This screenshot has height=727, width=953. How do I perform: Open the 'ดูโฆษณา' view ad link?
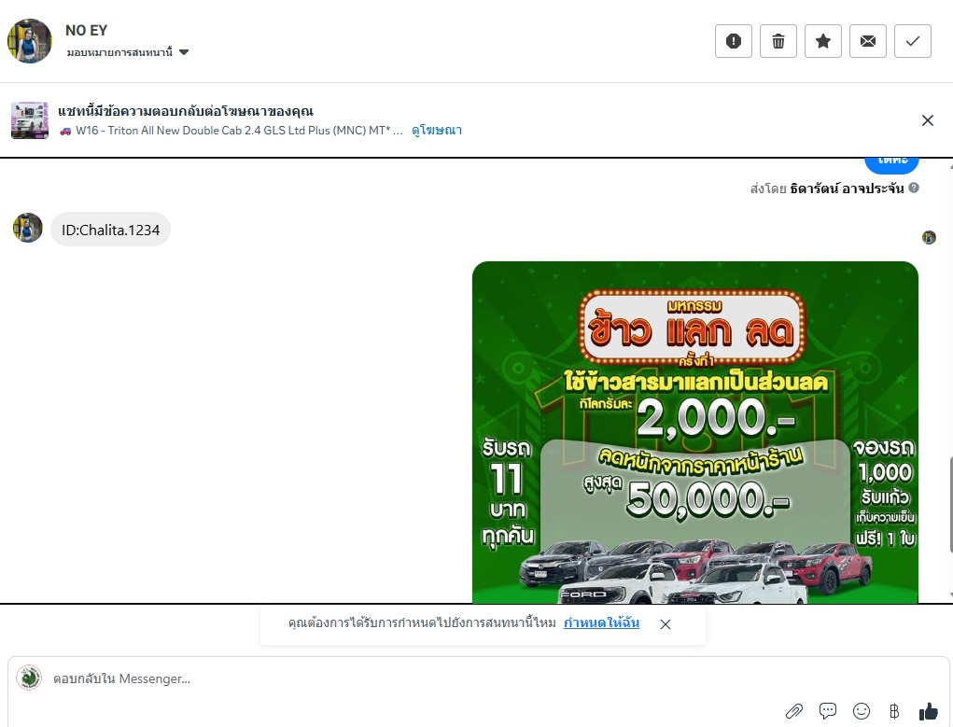coord(437,130)
